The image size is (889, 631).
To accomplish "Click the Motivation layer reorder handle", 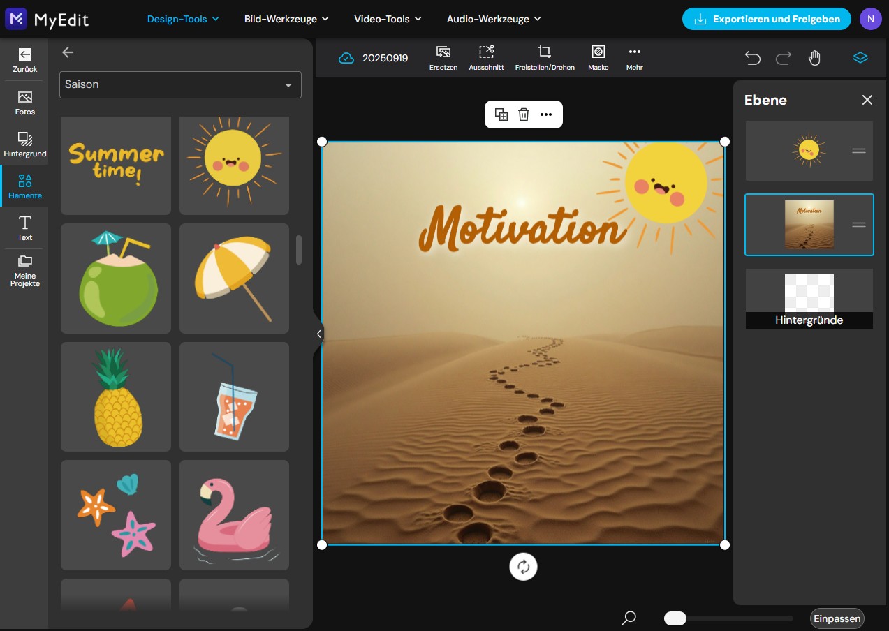I will [859, 225].
